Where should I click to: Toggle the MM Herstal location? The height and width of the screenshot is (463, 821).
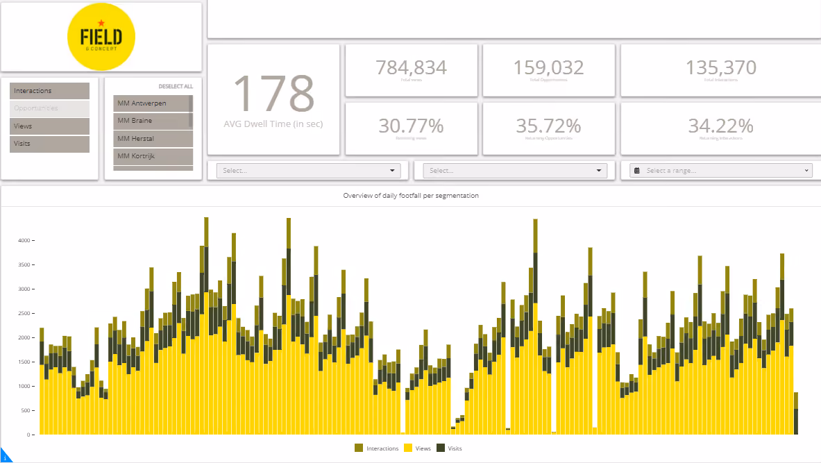[x=153, y=138]
